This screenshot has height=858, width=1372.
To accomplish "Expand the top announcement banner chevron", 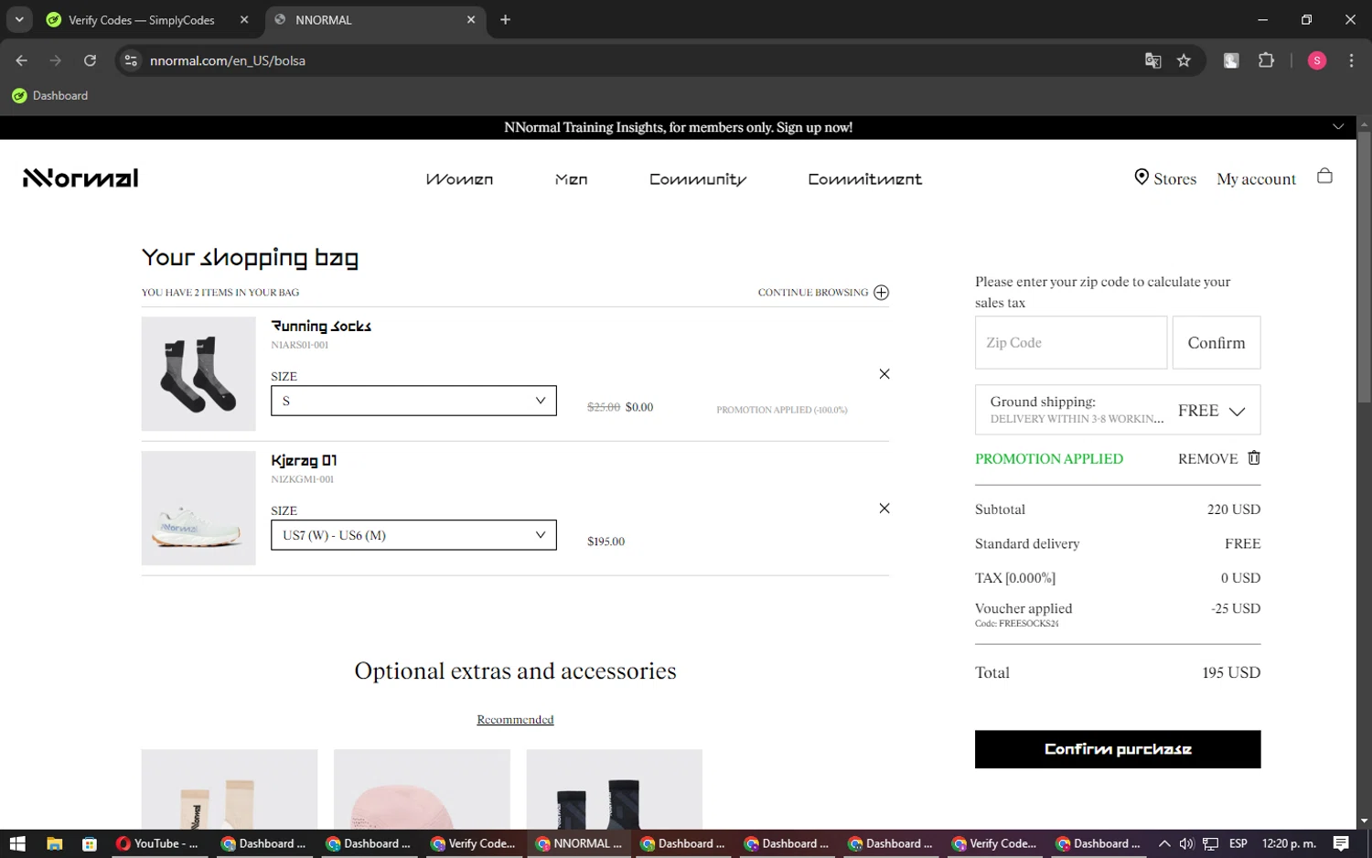I will tap(1338, 127).
